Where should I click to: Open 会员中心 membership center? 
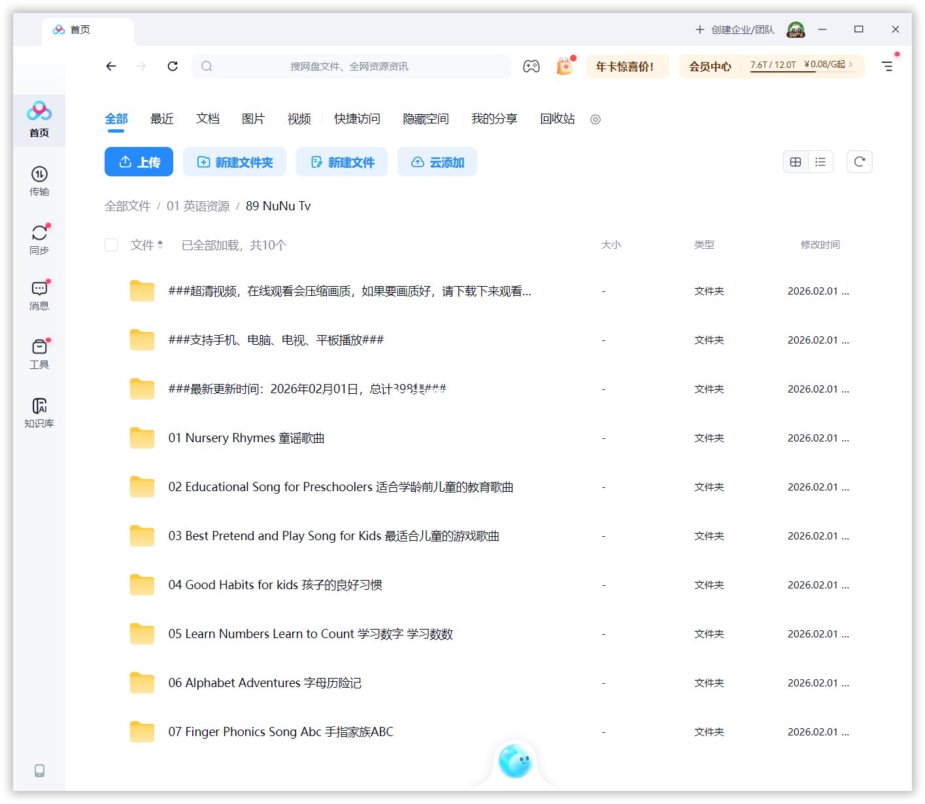coord(710,66)
